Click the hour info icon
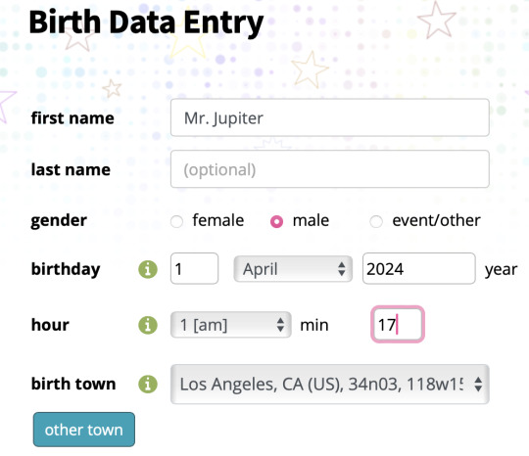 [148, 325]
